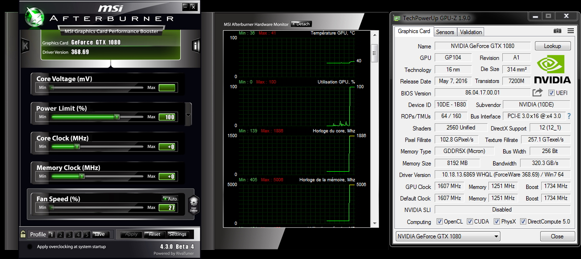Image resolution: width=581 pixels, height=259 pixels.
Task: Click the Core Clock offset value field
Action: coord(167,147)
